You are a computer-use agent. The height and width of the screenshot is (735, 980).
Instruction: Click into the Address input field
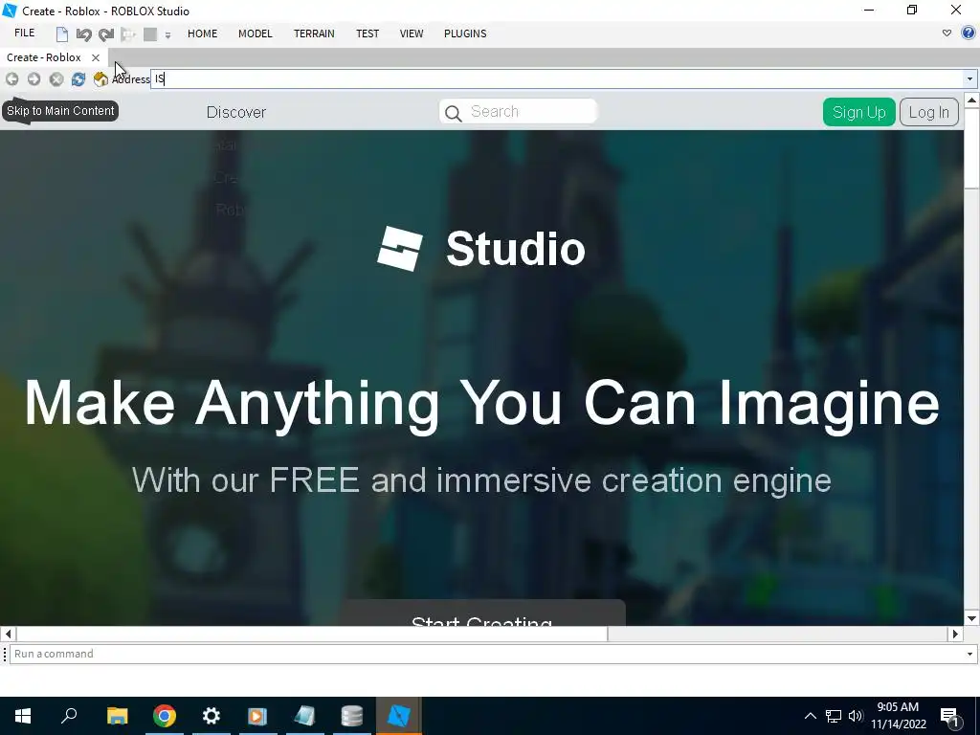coord(556,78)
